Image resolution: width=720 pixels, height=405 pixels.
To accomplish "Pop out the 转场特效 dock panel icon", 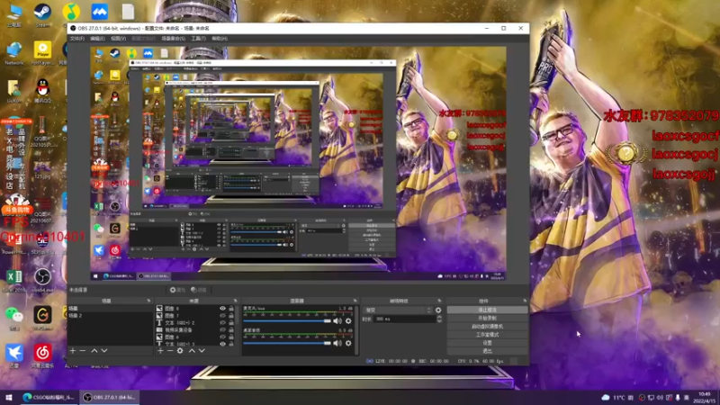I will 439,301.
